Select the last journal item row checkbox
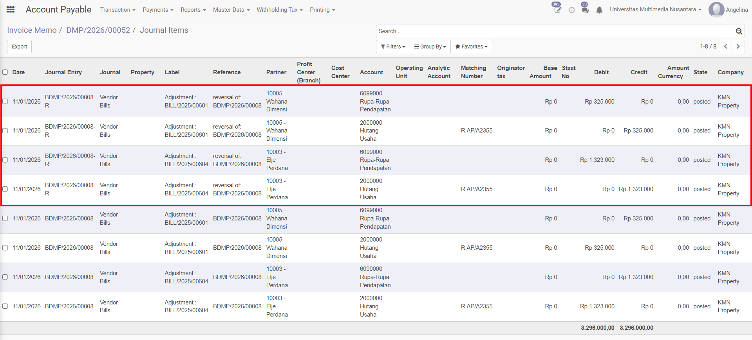This screenshot has height=340, width=752. click(x=5, y=306)
